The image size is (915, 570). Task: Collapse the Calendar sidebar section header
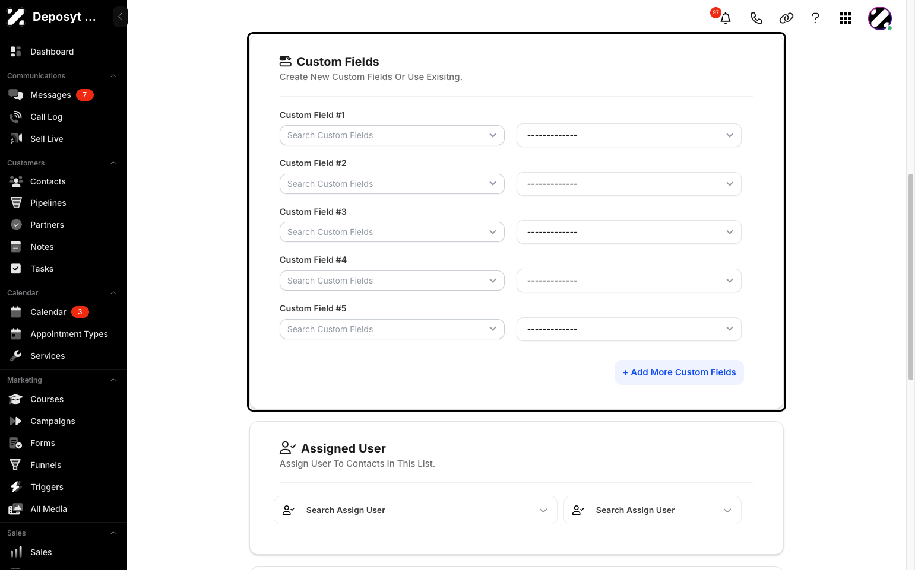point(113,293)
